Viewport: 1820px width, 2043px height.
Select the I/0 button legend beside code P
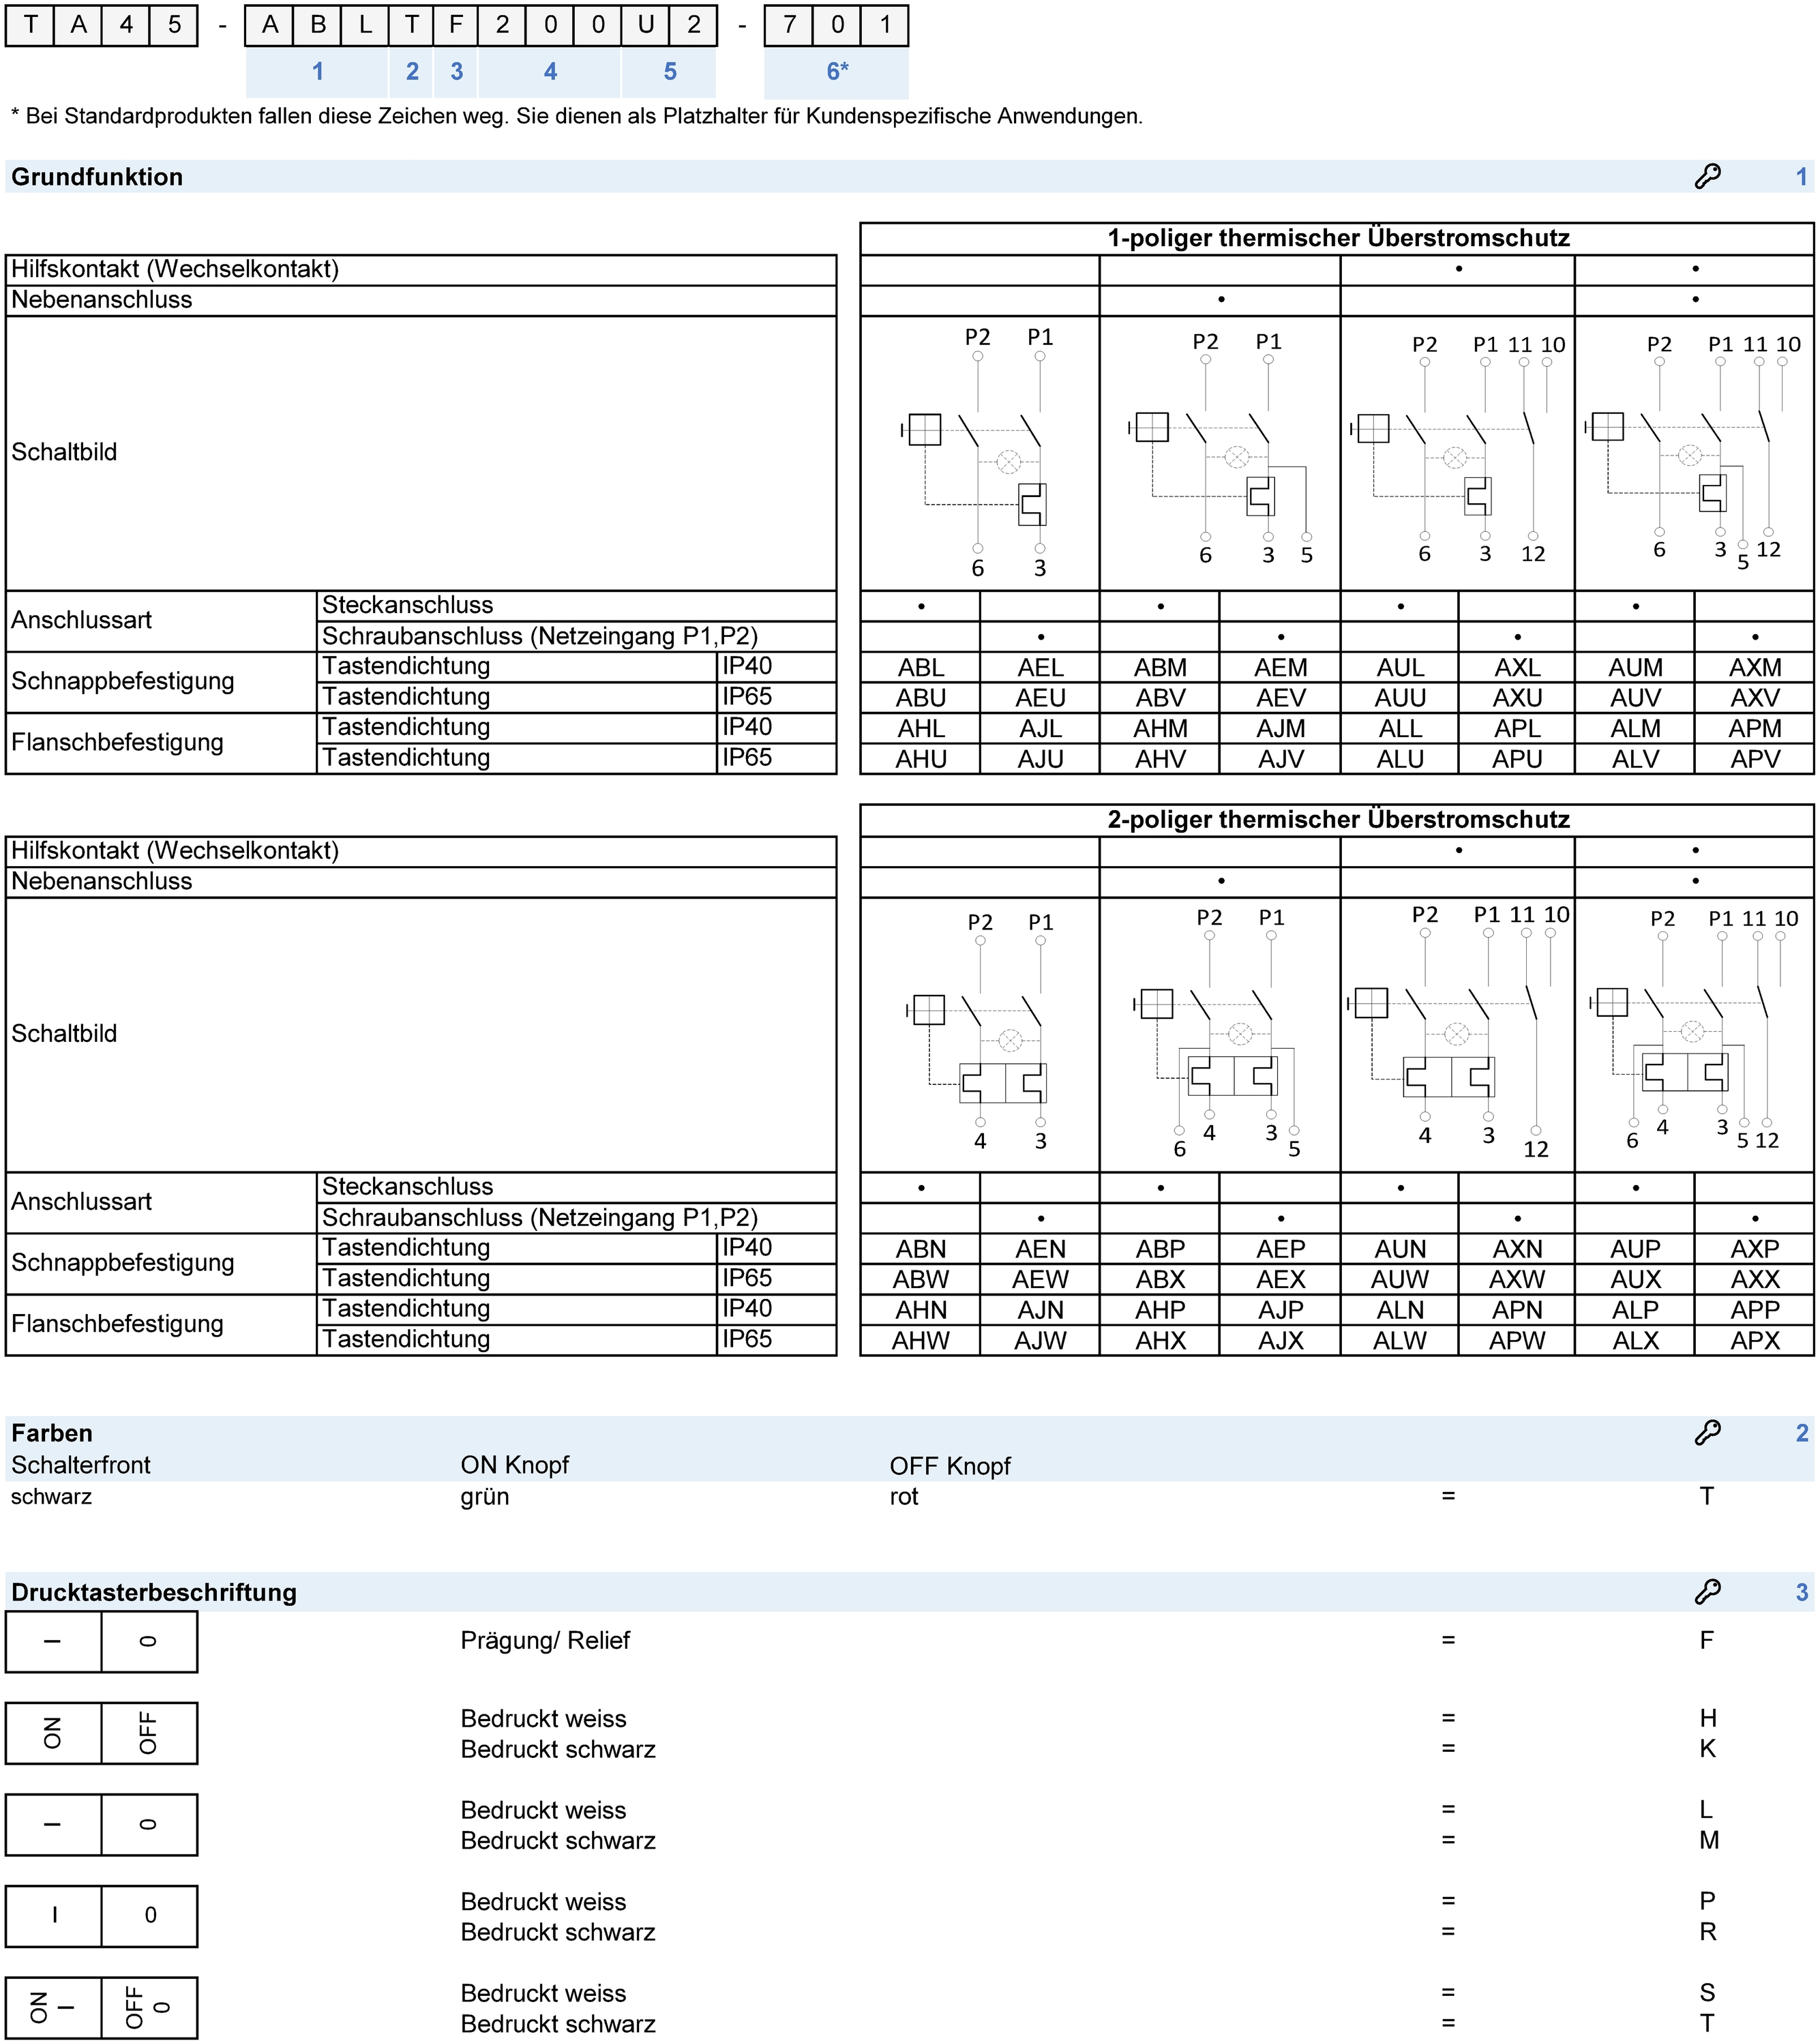(x=101, y=1915)
